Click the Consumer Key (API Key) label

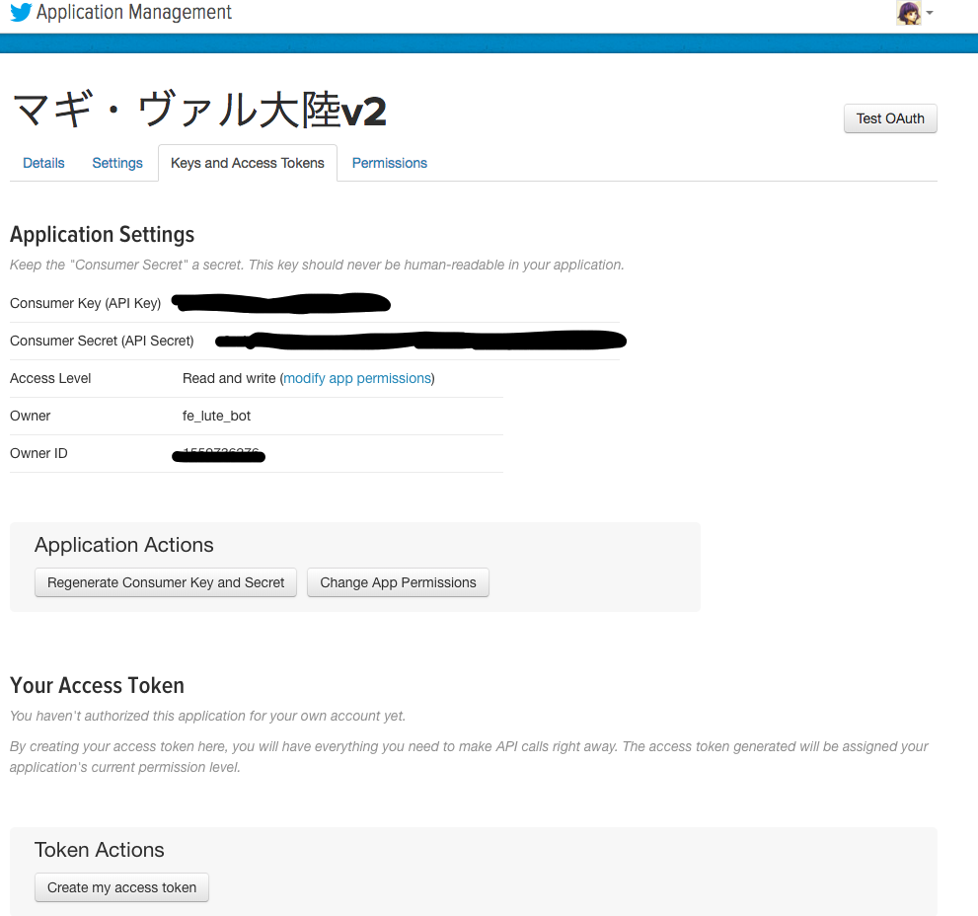tap(86, 303)
